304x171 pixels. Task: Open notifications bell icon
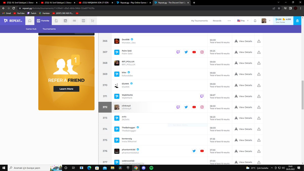click(255, 21)
